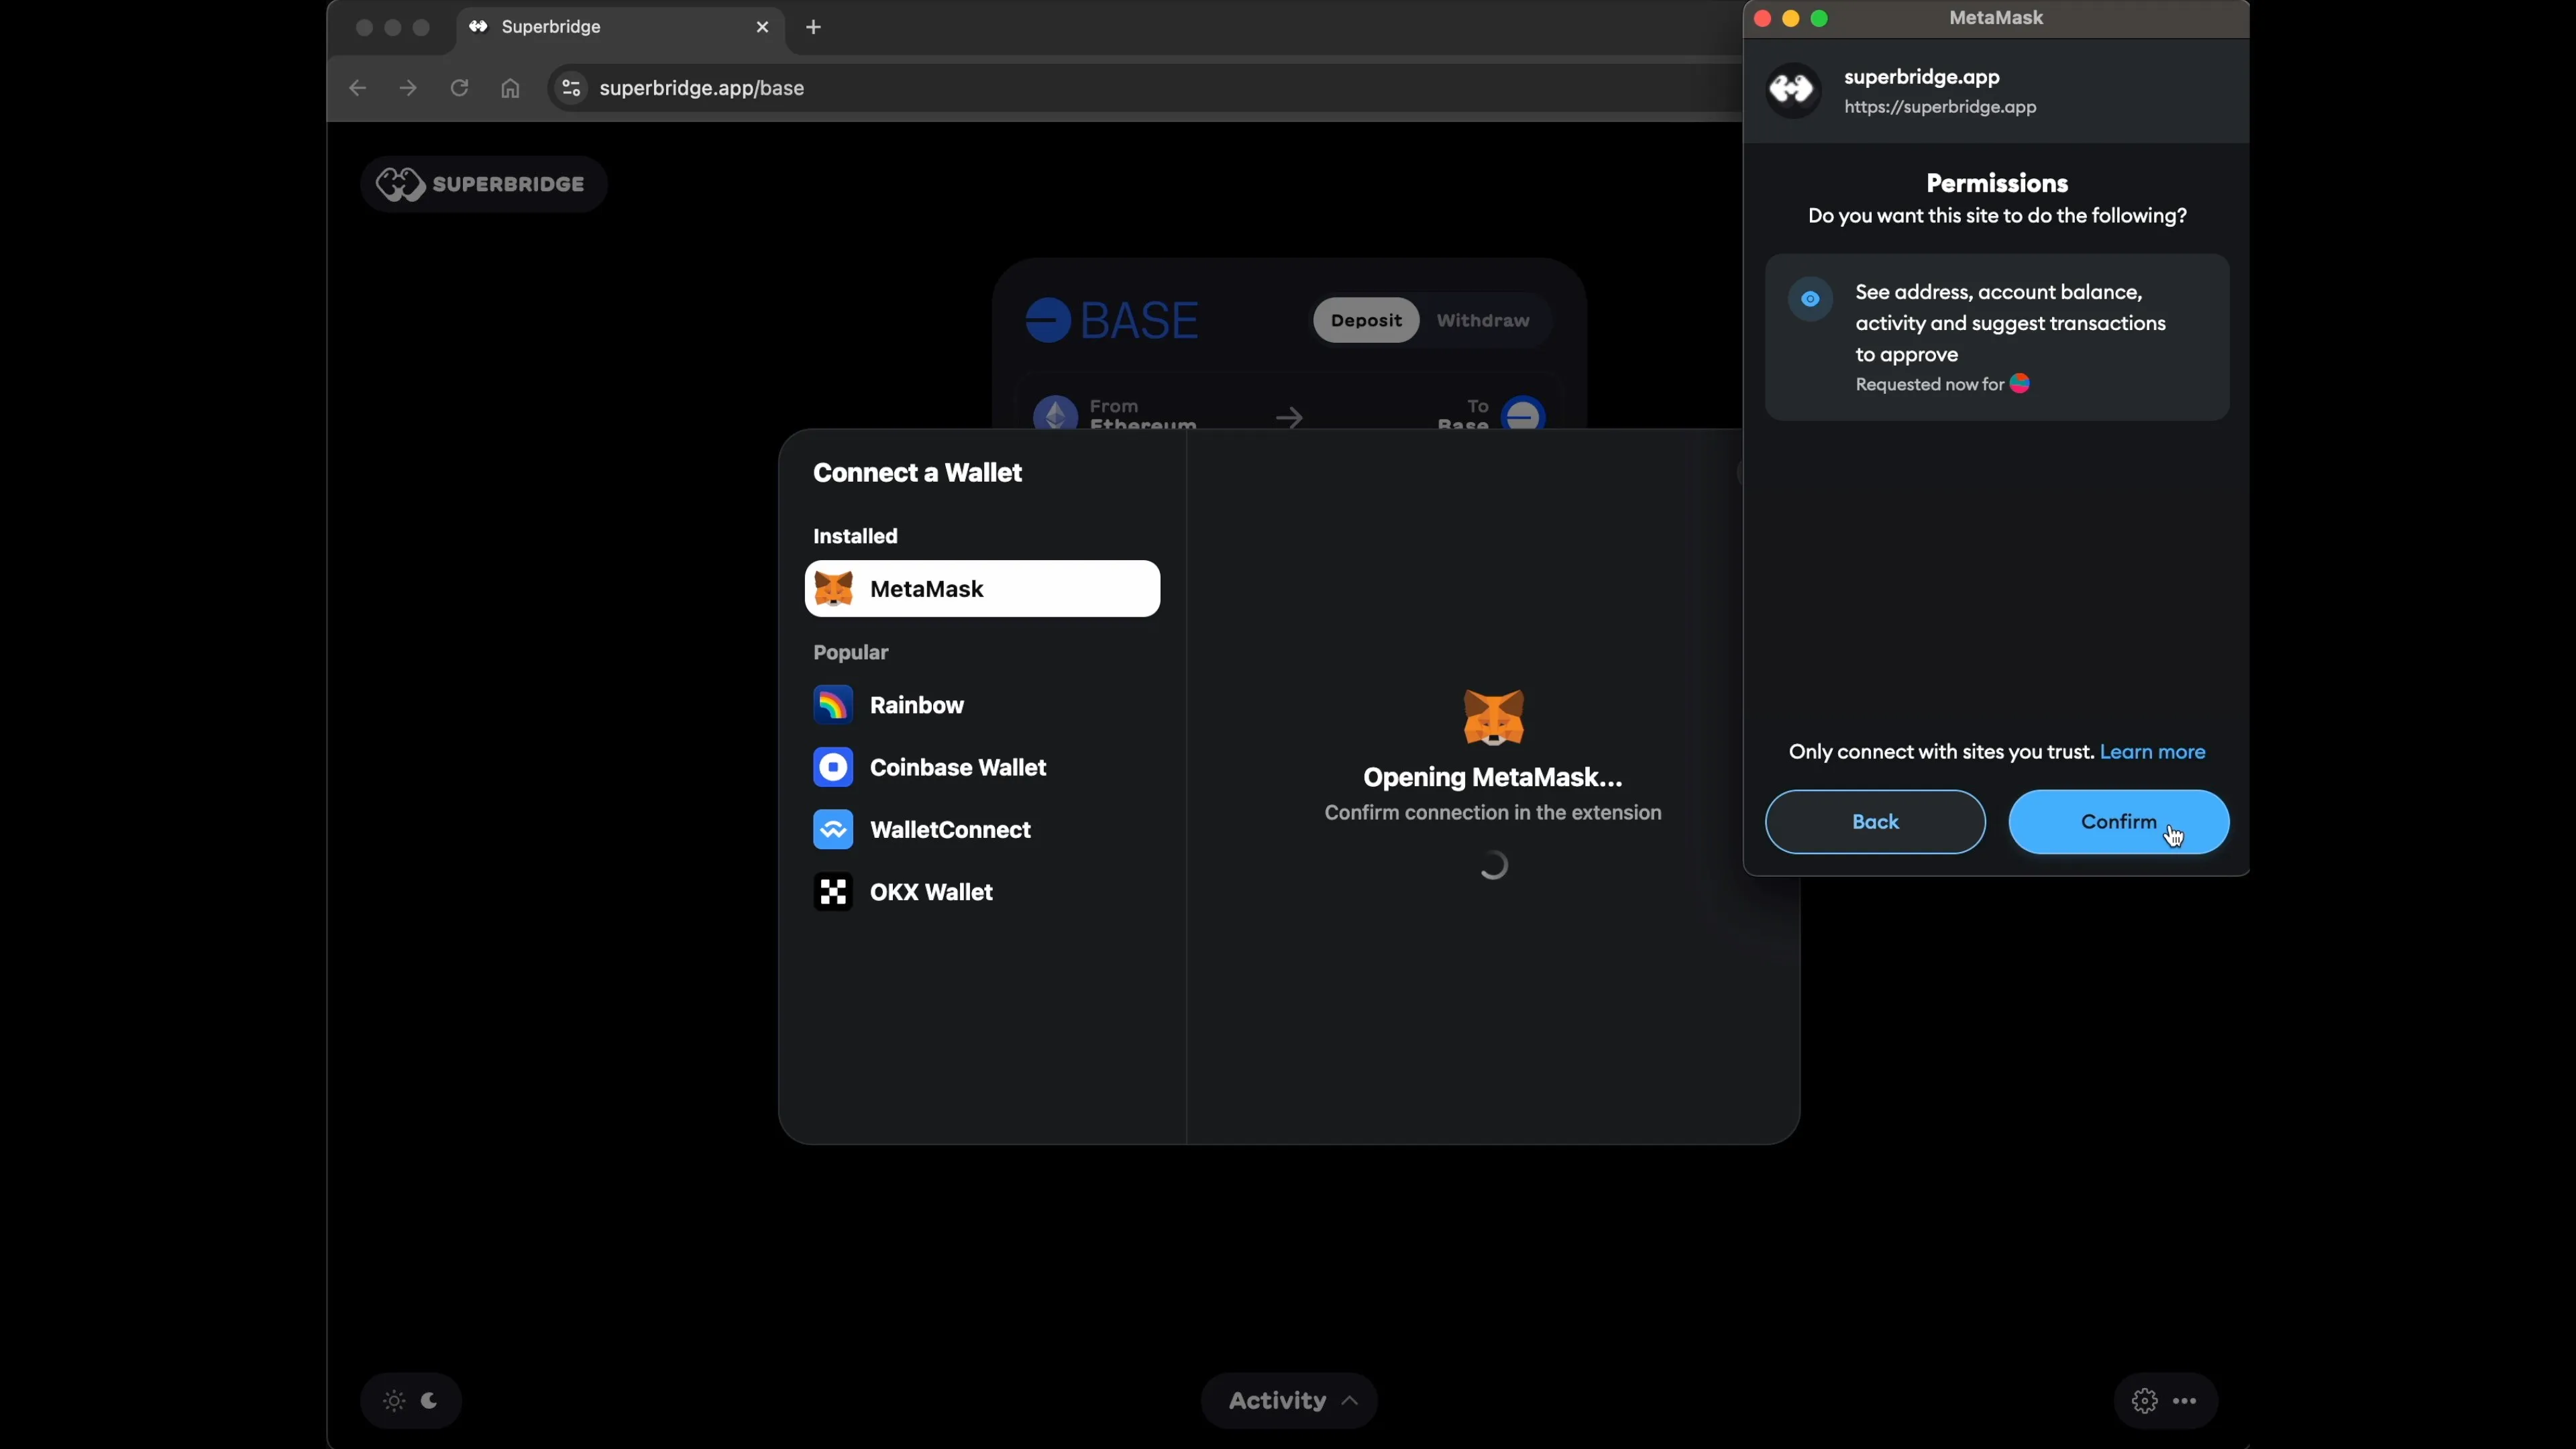Click the browser home icon

click(x=510, y=88)
